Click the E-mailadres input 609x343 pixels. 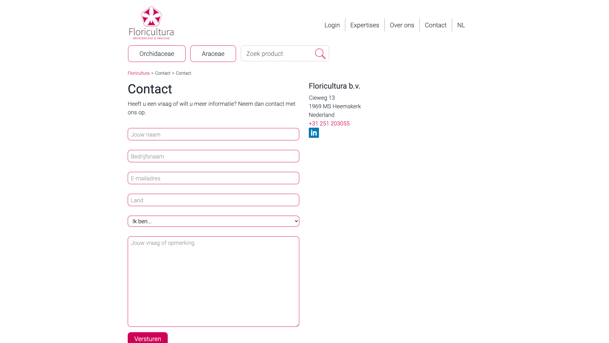tap(213, 178)
